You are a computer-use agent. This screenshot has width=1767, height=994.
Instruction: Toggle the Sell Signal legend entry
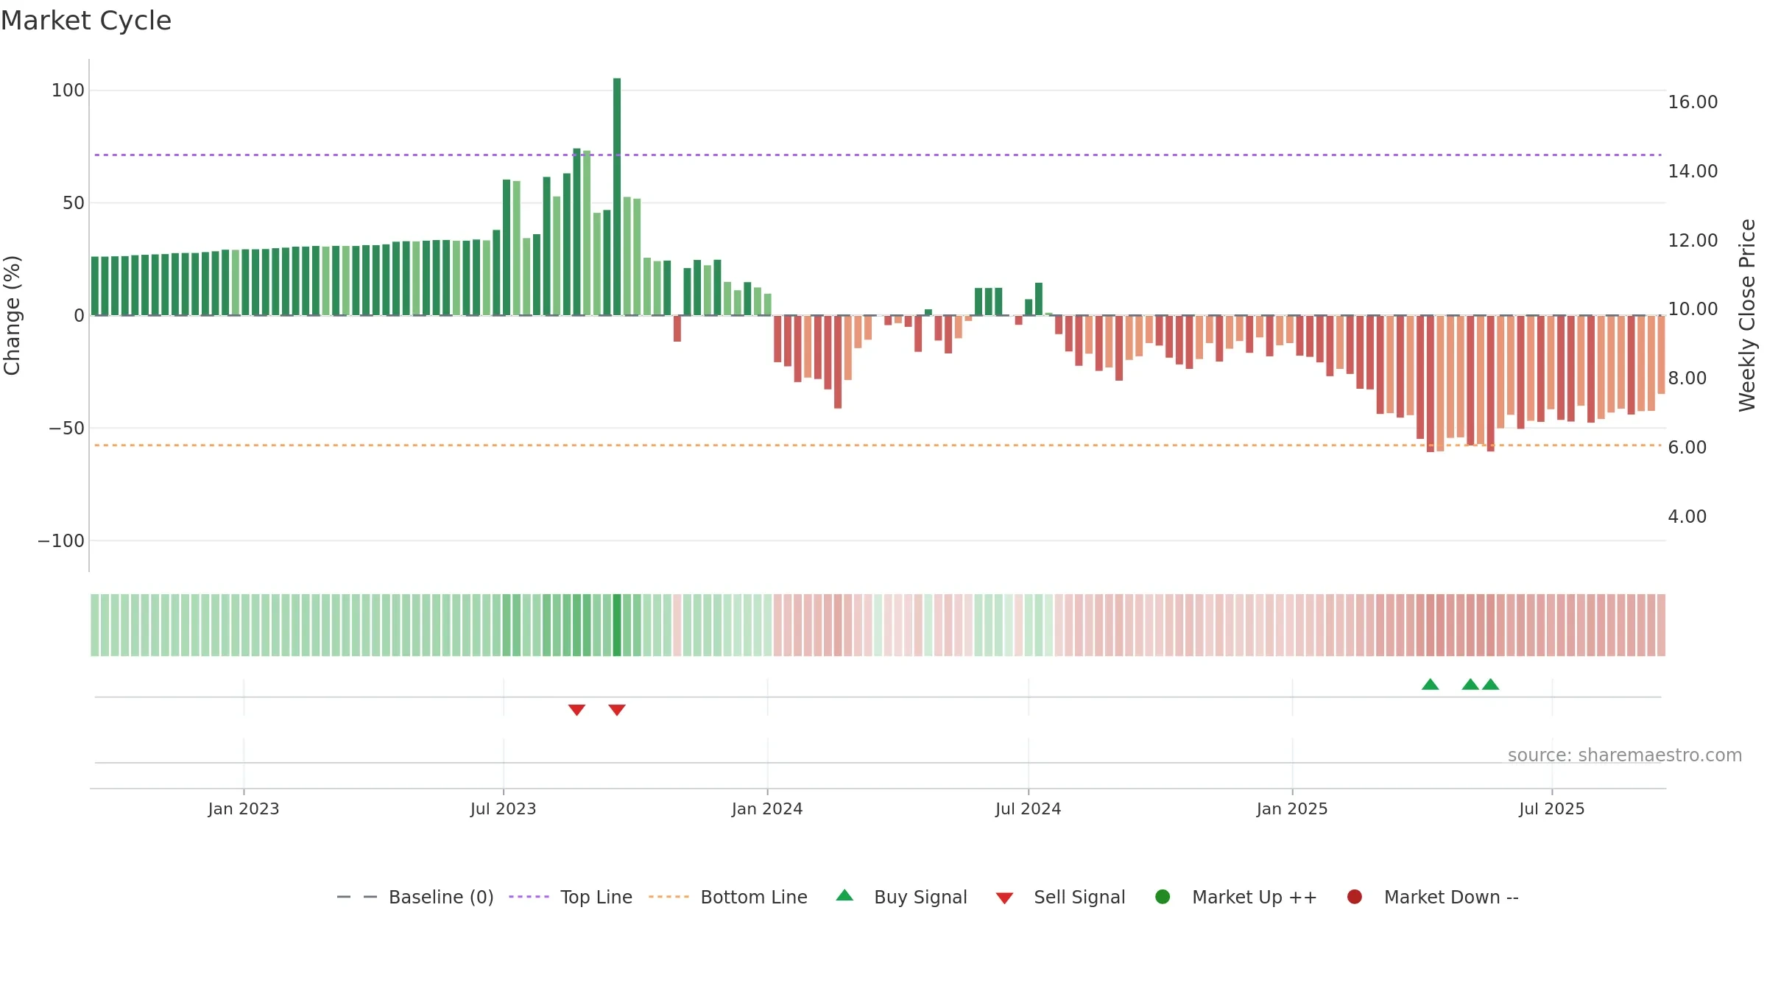tap(1061, 897)
